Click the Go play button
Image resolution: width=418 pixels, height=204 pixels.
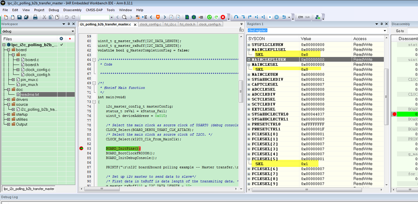pos(270,17)
